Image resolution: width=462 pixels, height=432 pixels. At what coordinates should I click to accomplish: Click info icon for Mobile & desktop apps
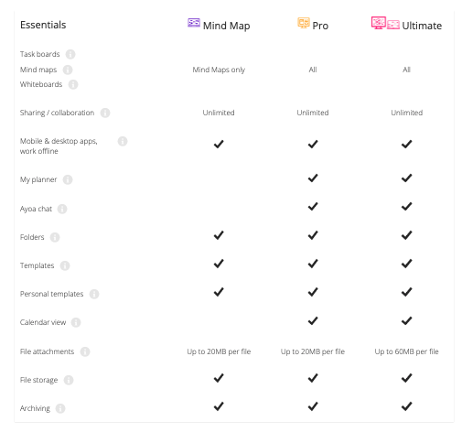pyautogui.click(x=123, y=141)
